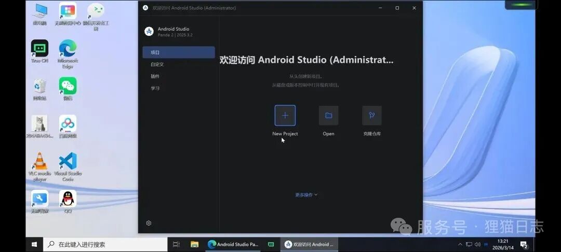Minimize the Android Studio welcome window
This screenshot has width=561, height=252.
pos(380,8)
